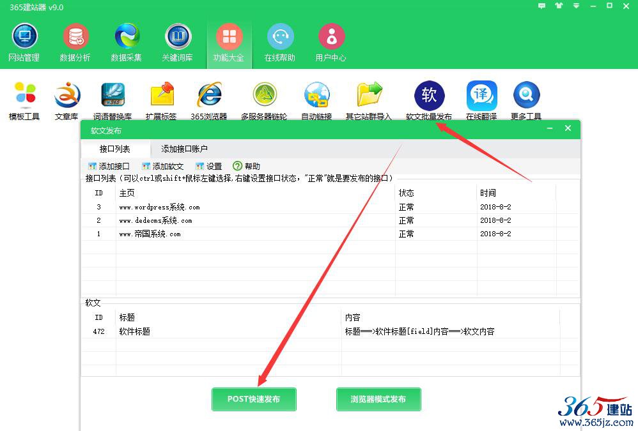Click the 内容 column header in the 软文 list

[451, 317]
